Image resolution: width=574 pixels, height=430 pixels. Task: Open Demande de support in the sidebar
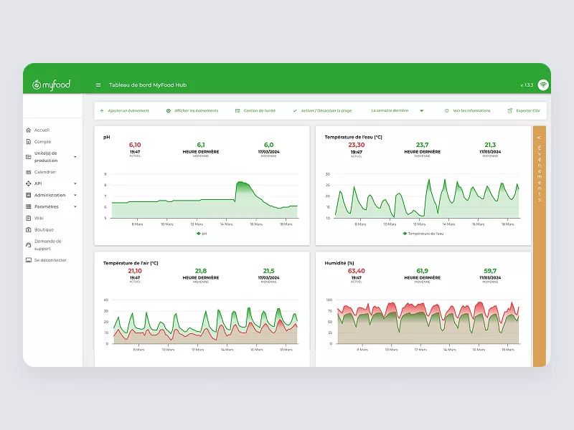[x=47, y=245]
